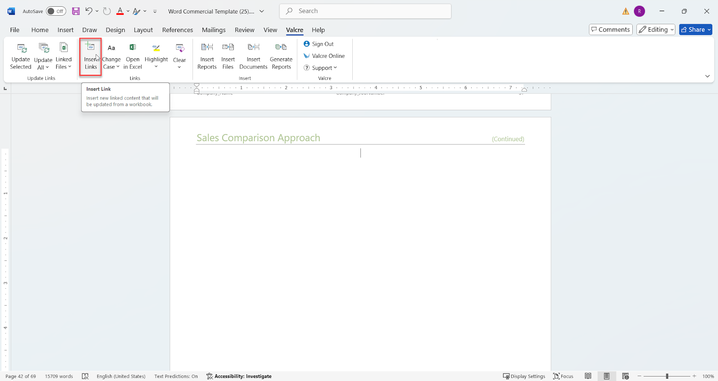This screenshot has width=718, height=381.
Task: Open Customize Quick Access Toolbar dropdown
Action: (x=155, y=11)
